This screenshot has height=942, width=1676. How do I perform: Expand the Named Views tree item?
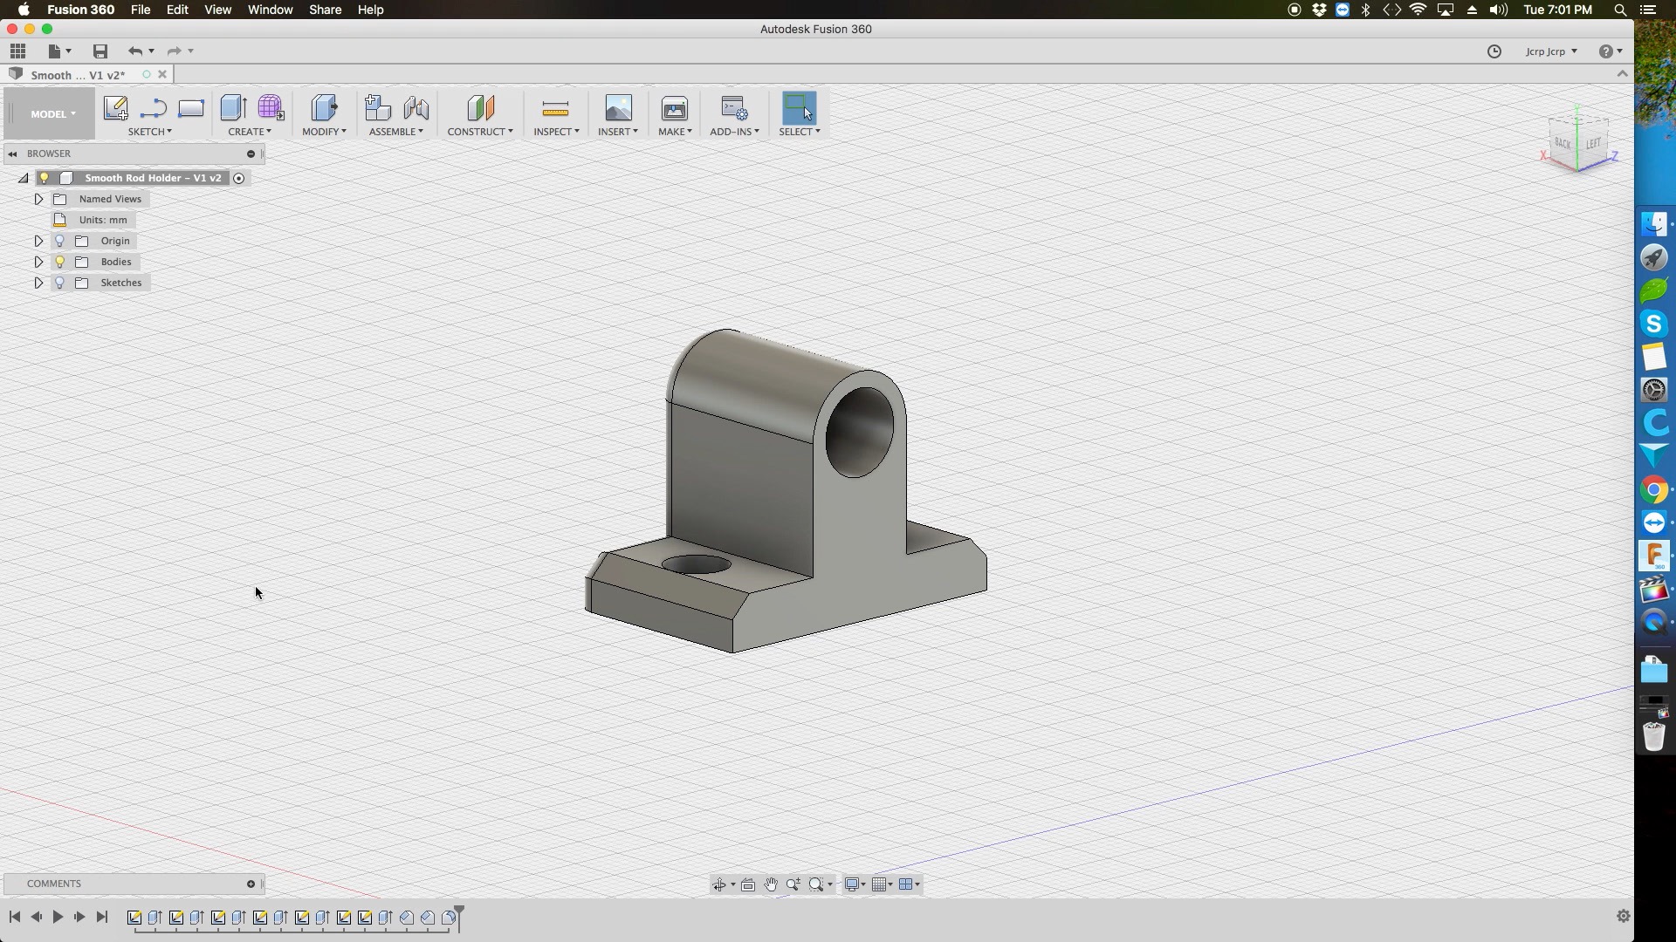(x=38, y=199)
